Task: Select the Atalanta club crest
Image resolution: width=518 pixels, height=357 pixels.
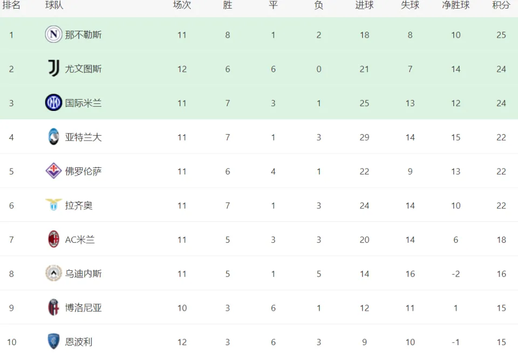Action: coord(53,136)
